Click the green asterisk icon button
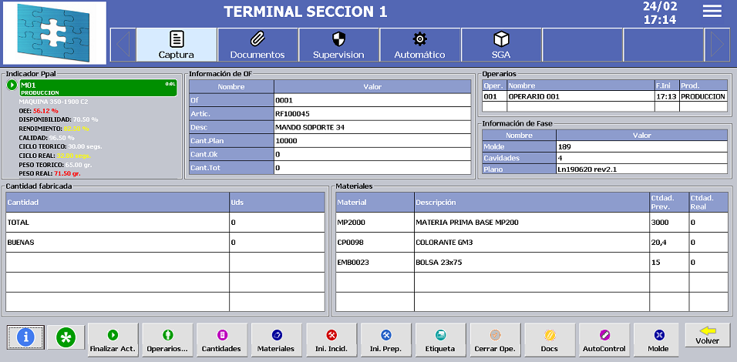 66,337
